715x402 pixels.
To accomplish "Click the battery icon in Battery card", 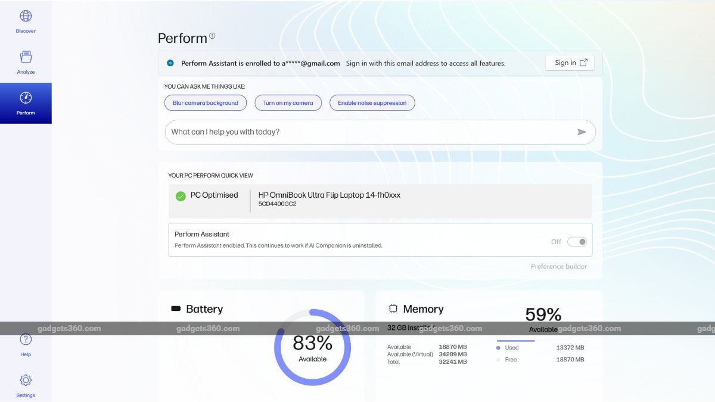I will click(176, 309).
